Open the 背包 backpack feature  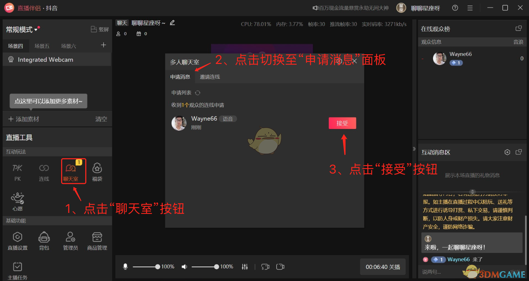click(x=44, y=240)
